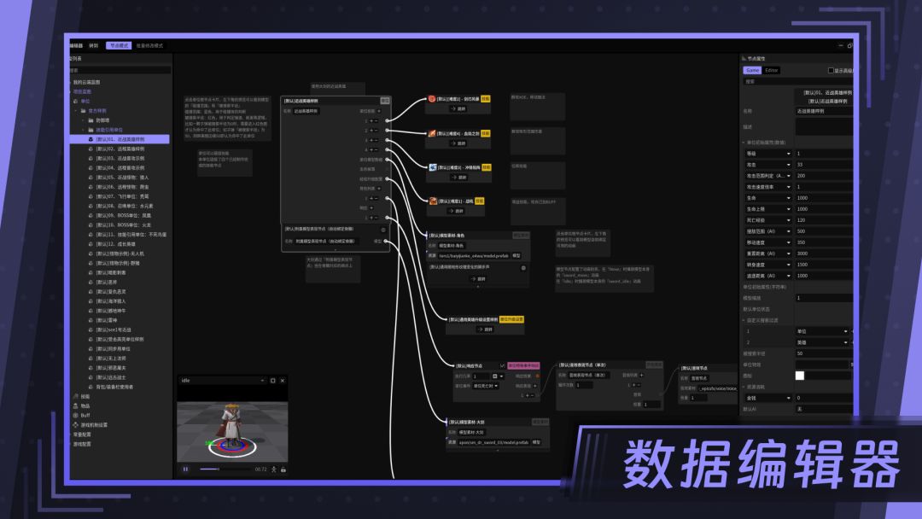The height and width of the screenshot is (519, 922).
Task: Click 跳转 button under 剑刃风暴 node
Action: pos(458,109)
